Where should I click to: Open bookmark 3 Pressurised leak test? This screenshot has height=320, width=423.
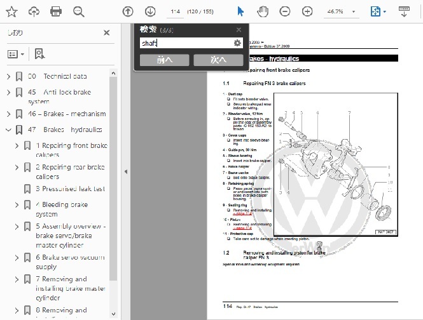tap(70, 189)
